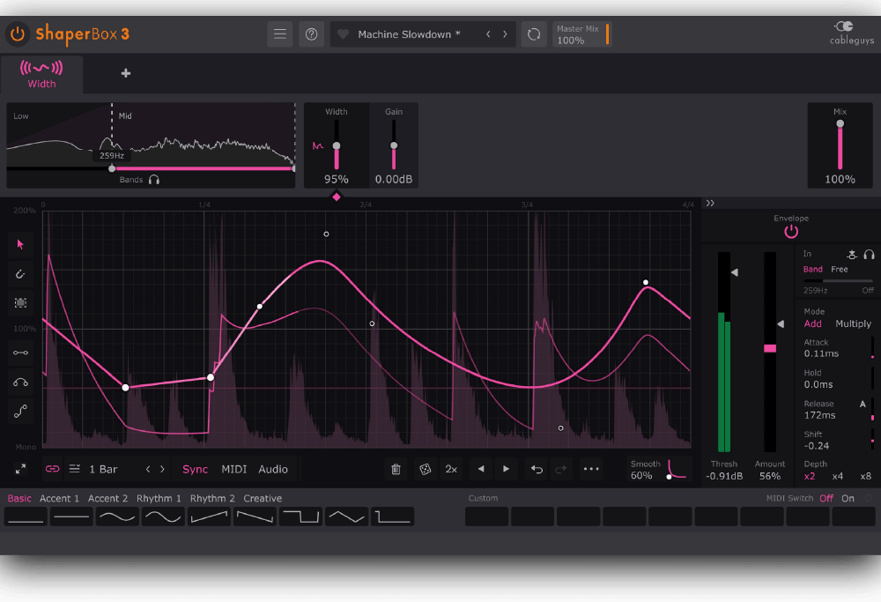Select the pointer arrow tool
The image size is (881, 602).
(x=21, y=244)
